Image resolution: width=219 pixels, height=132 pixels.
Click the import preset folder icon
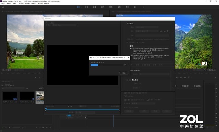[x=165, y=31]
